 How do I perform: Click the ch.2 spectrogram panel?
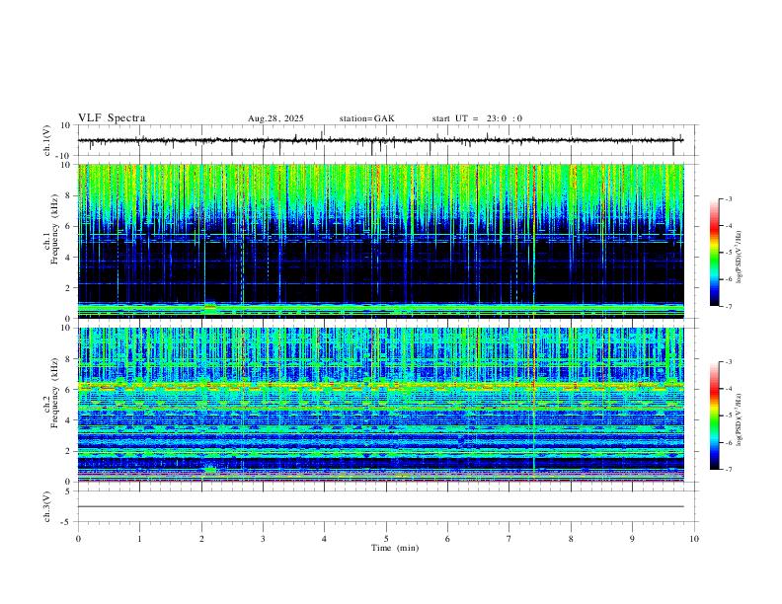pyautogui.click(x=380, y=405)
